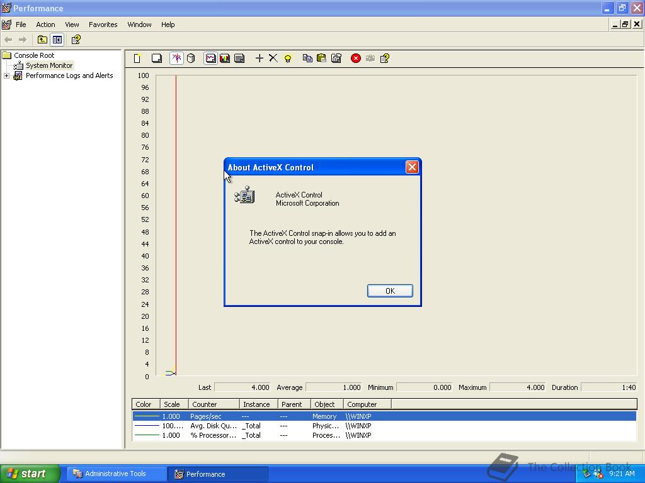
Task: Select the Pages/sec counter row
Action: (384, 416)
